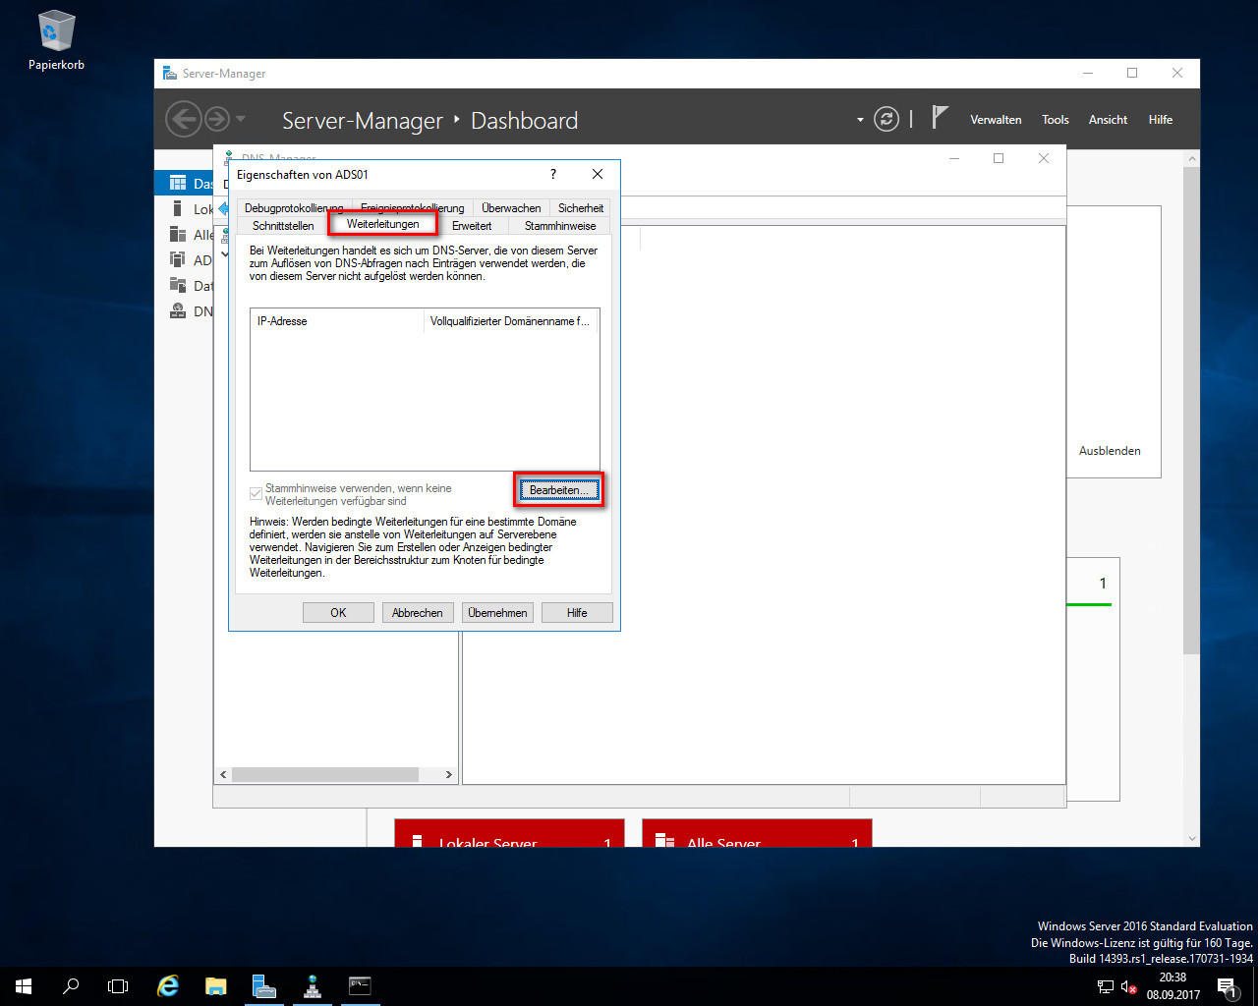Viewport: 1258px width, 1006px height.
Task: Switch to the Stammhinweise tab
Action: (559, 226)
